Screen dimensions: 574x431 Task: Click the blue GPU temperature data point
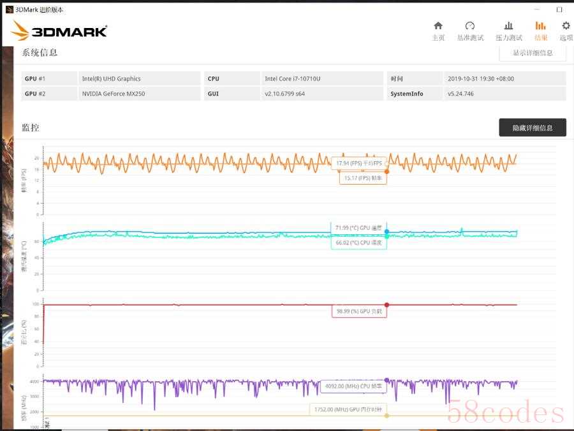click(386, 232)
